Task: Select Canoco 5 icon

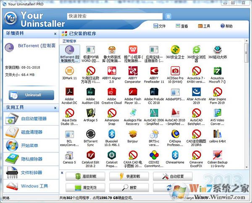Action: click(x=70, y=155)
